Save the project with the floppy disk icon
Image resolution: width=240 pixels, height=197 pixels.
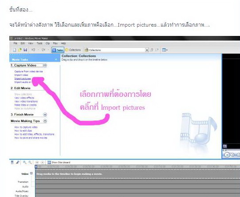[x=25, y=50]
